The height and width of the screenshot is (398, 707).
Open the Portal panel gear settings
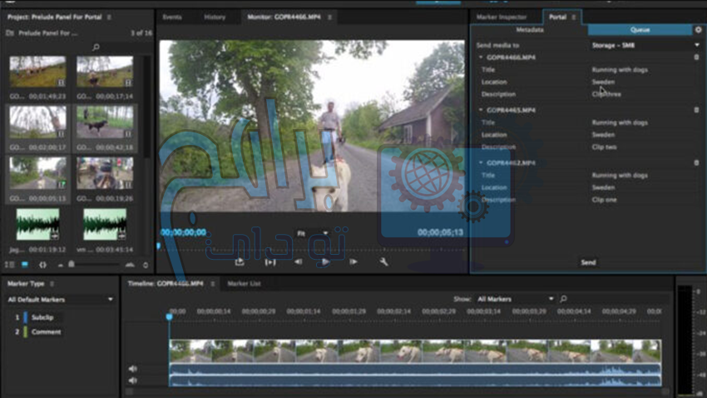click(698, 30)
